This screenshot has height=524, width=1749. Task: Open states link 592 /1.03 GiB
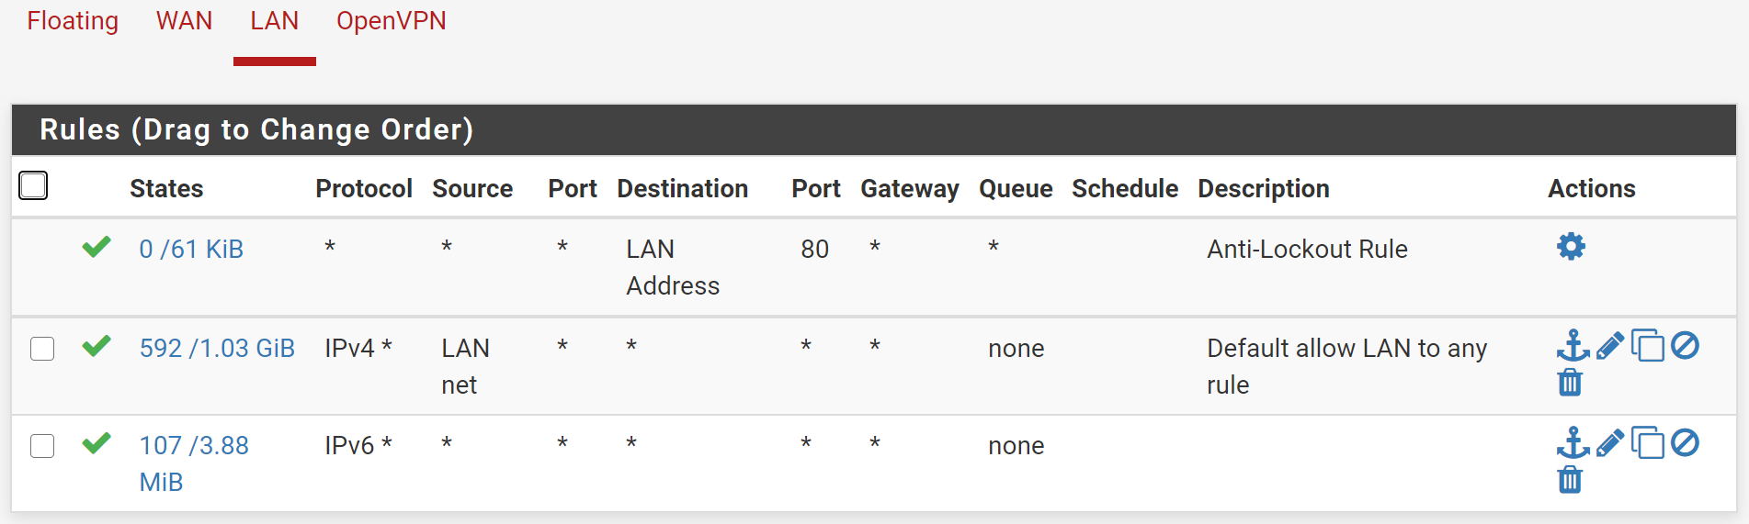(x=217, y=348)
